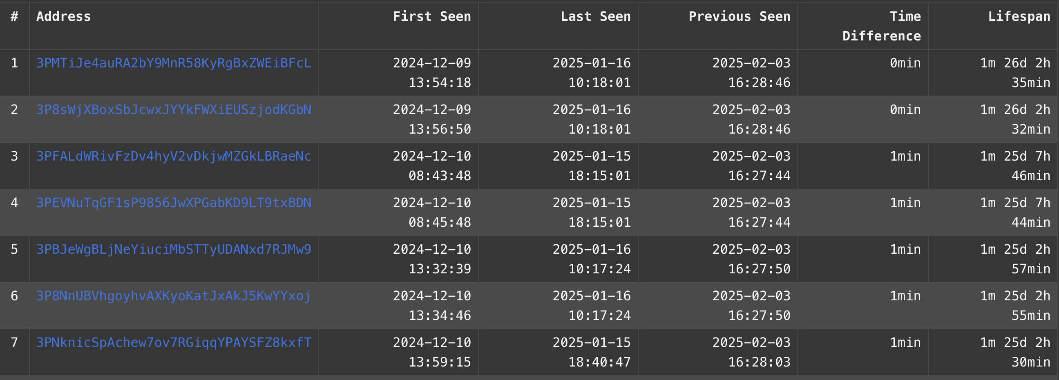Select row 2 time difference 0min cell
This screenshot has width=1059, height=380.
[905, 110]
